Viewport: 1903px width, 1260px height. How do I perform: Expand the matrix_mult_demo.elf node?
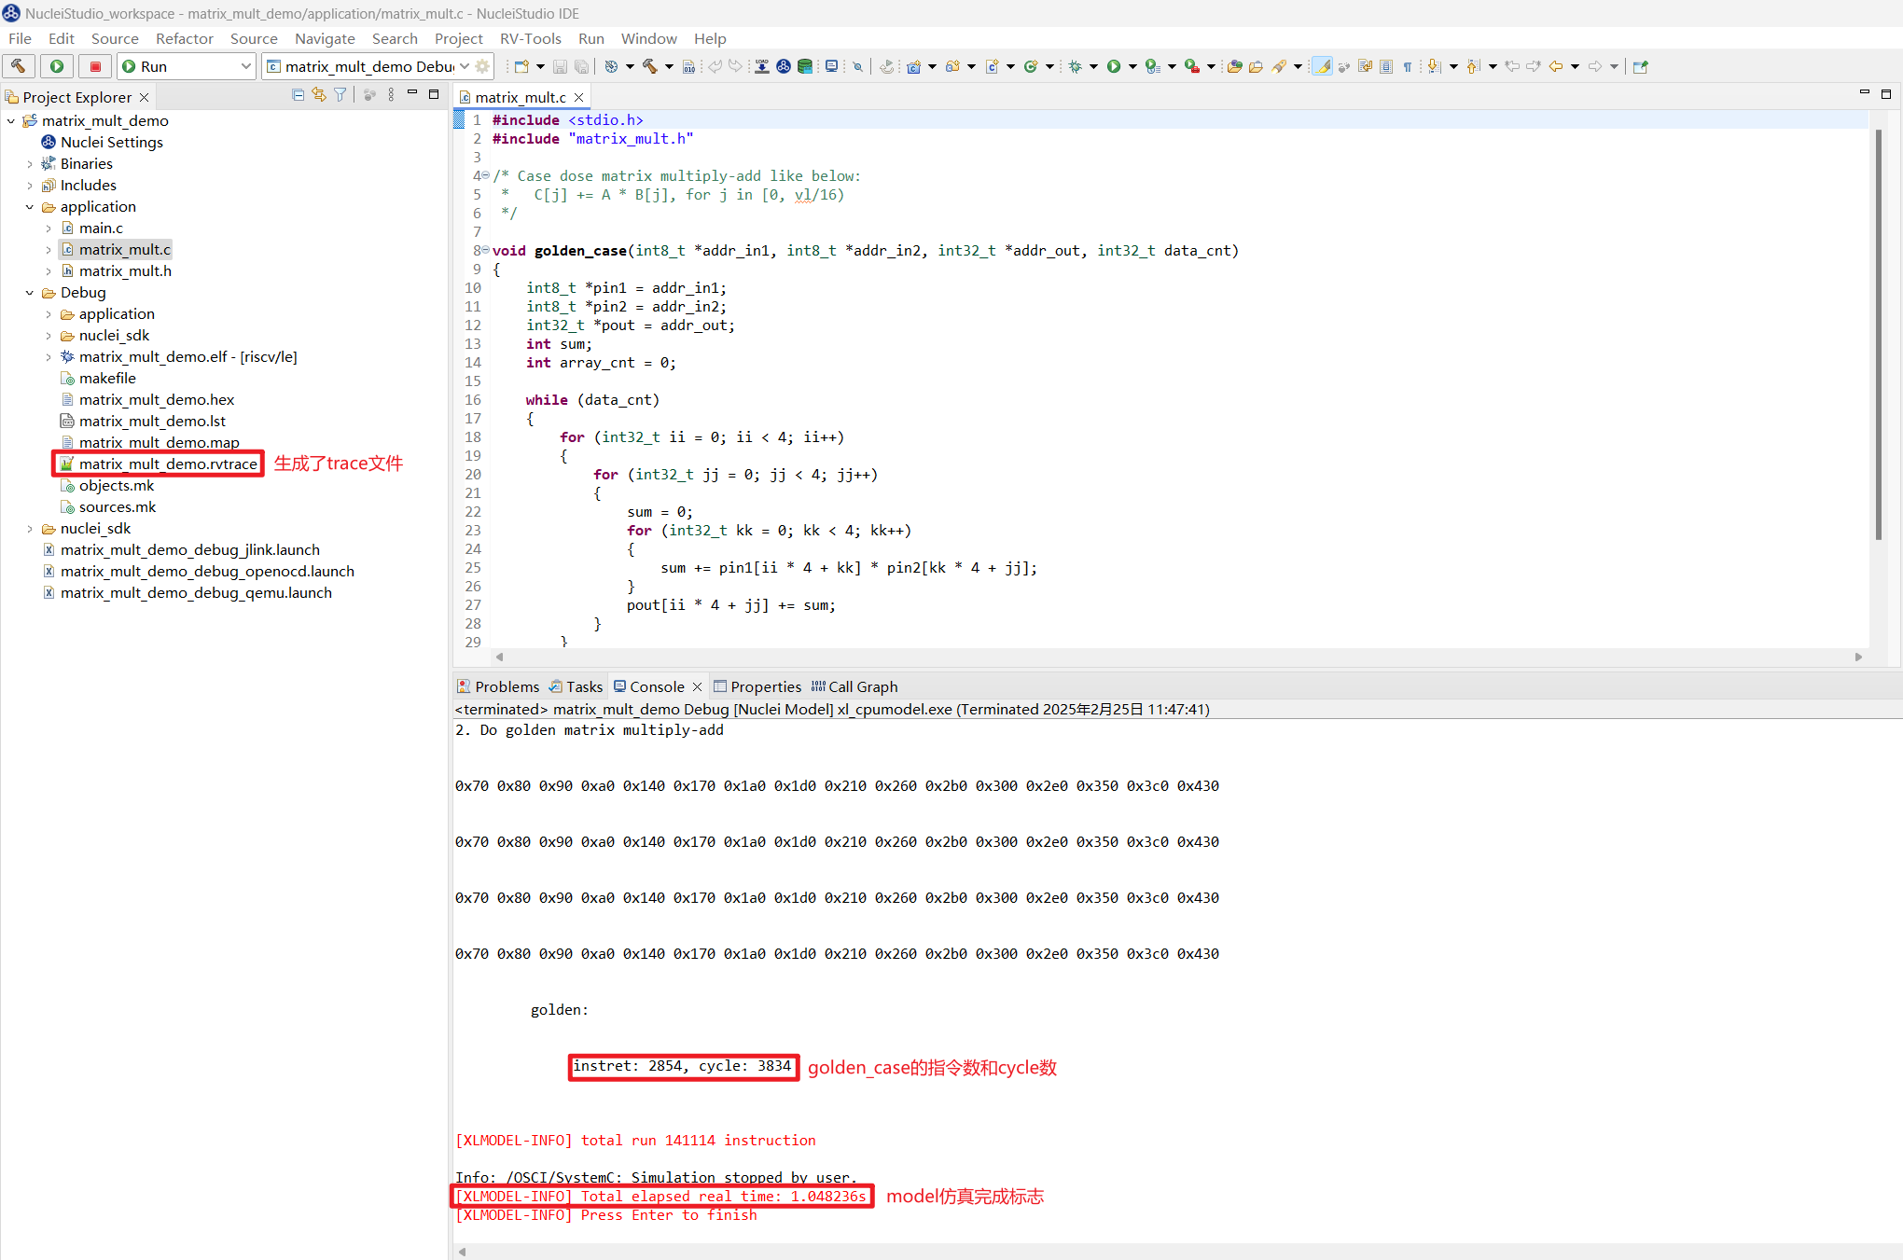click(49, 357)
